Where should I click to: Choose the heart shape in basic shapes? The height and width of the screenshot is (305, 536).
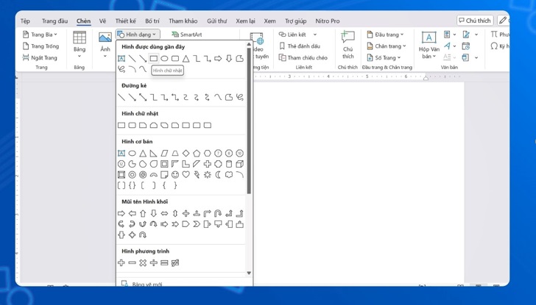186,175
